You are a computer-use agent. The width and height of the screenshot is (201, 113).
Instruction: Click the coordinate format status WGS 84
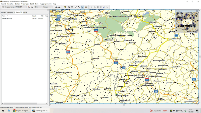[x=28, y=107]
